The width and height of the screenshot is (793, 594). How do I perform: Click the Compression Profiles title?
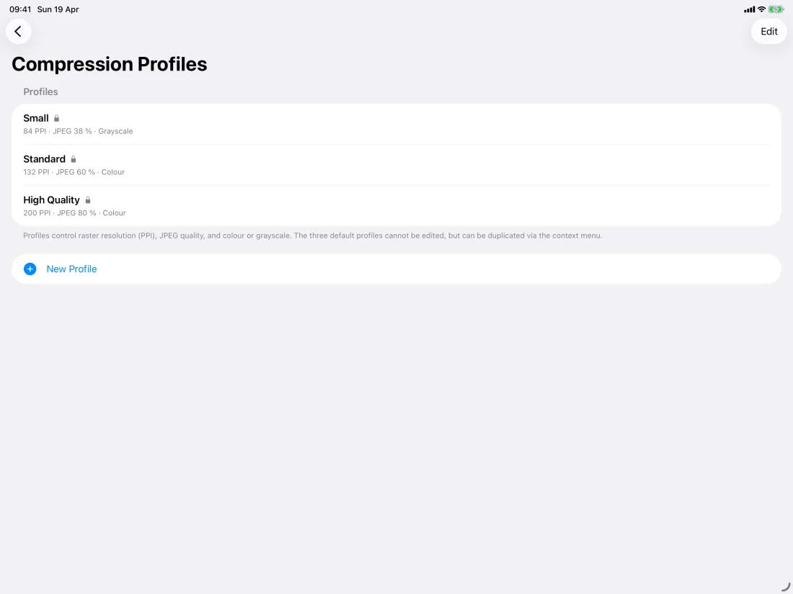[x=110, y=64]
